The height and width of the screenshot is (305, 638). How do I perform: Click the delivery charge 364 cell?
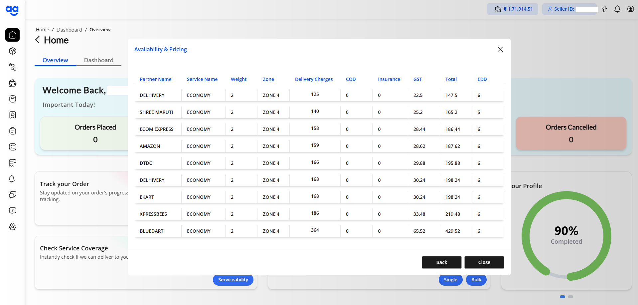pos(315,230)
